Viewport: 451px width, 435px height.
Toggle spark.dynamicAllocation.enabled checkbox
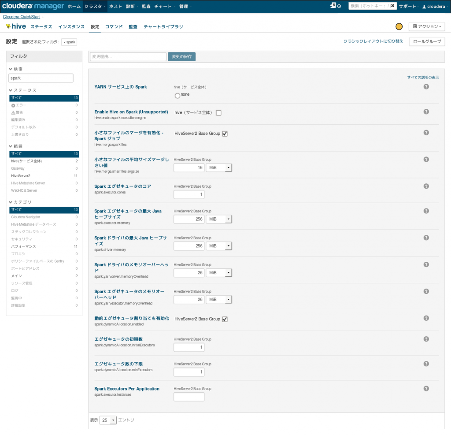[225, 319]
